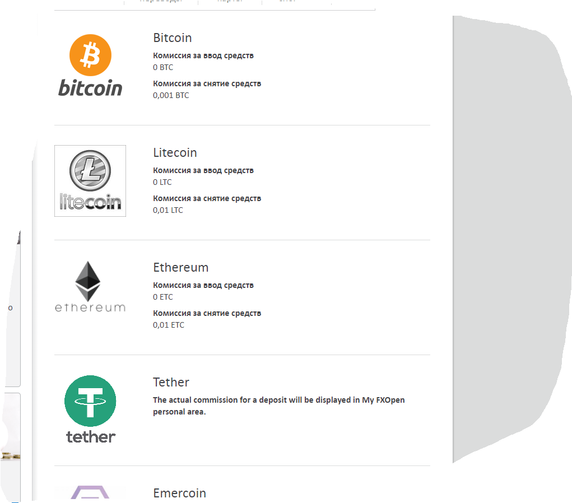The height and width of the screenshot is (503, 572).
Task: Click the Ethereum diamond logo
Action: click(90, 286)
